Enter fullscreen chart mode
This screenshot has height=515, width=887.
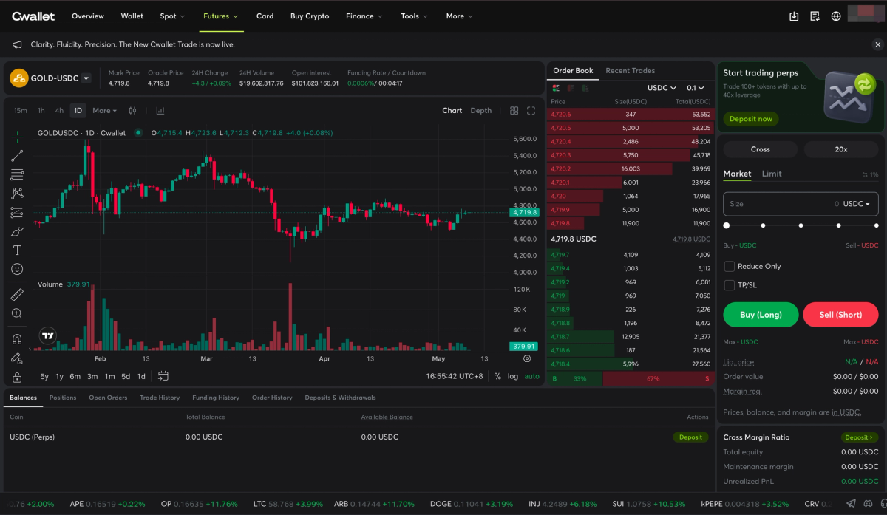[x=531, y=111]
